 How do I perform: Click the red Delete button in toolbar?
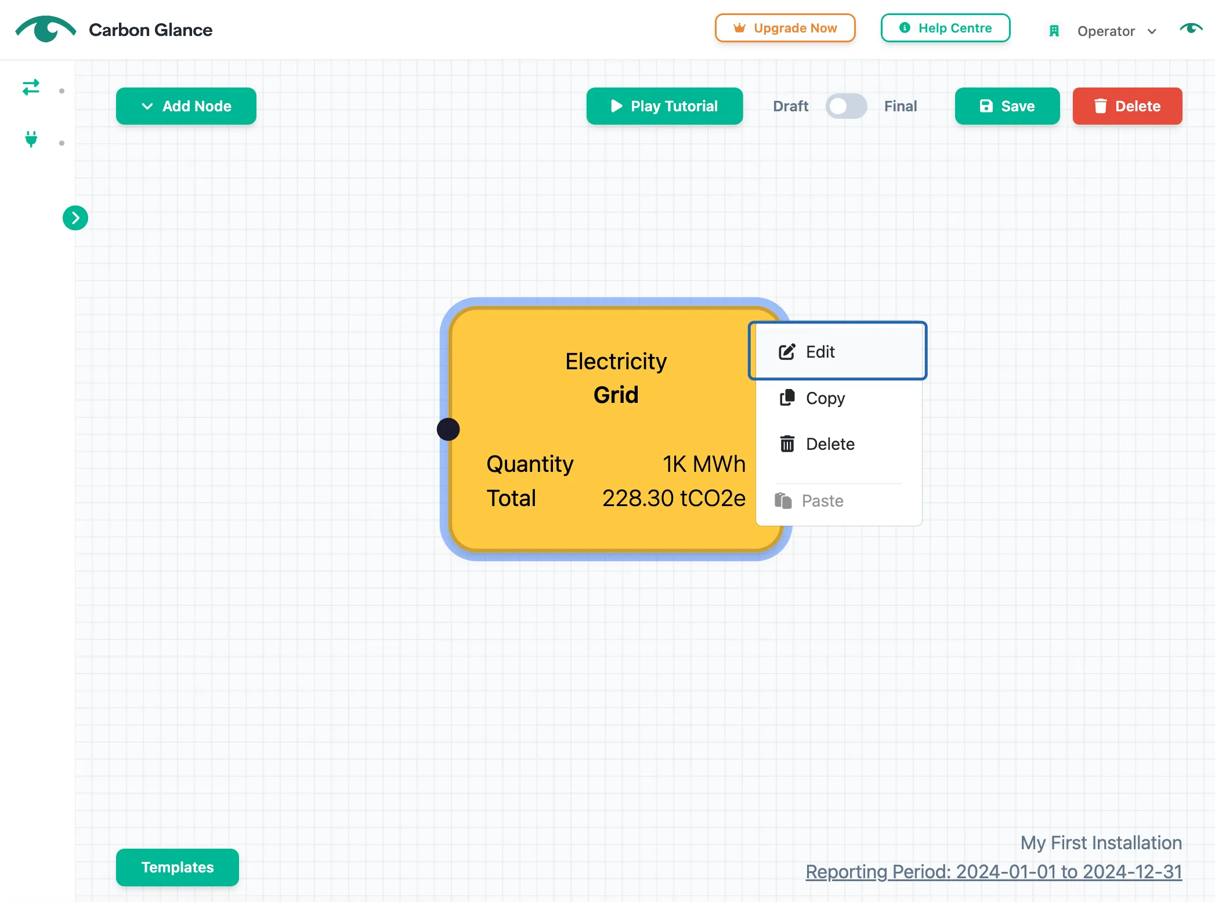tap(1127, 106)
